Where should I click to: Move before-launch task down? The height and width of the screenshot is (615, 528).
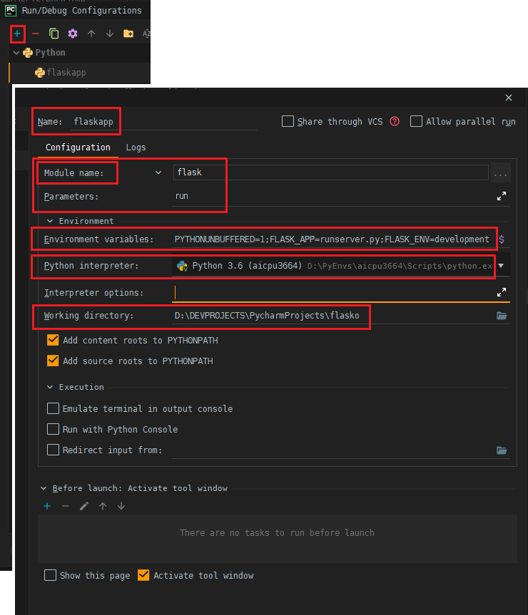tap(121, 506)
